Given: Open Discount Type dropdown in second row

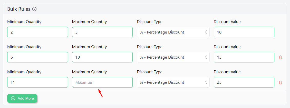Looking at the screenshot, I should pos(173,57).
